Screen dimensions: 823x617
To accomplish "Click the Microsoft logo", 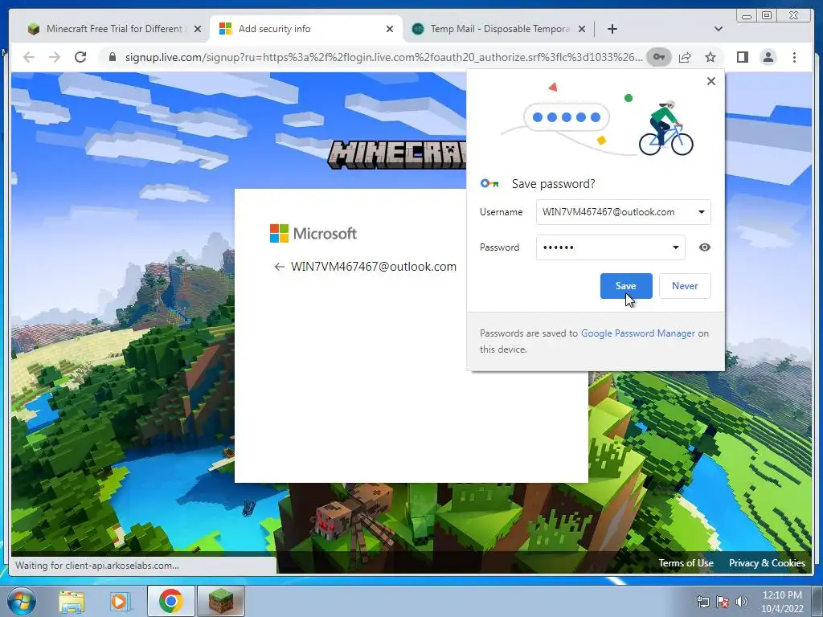I will 313,234.
